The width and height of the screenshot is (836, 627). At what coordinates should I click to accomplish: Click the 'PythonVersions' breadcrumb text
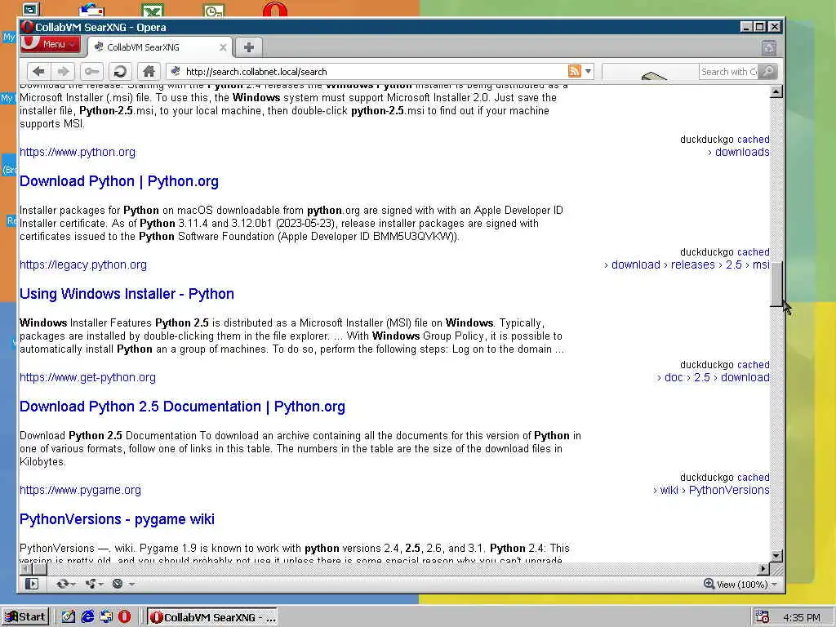tap(729, 490)
